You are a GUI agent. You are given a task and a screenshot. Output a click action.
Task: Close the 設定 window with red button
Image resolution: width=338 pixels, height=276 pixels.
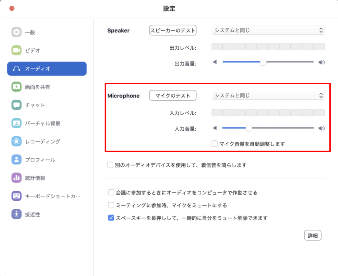click(12, 8)
